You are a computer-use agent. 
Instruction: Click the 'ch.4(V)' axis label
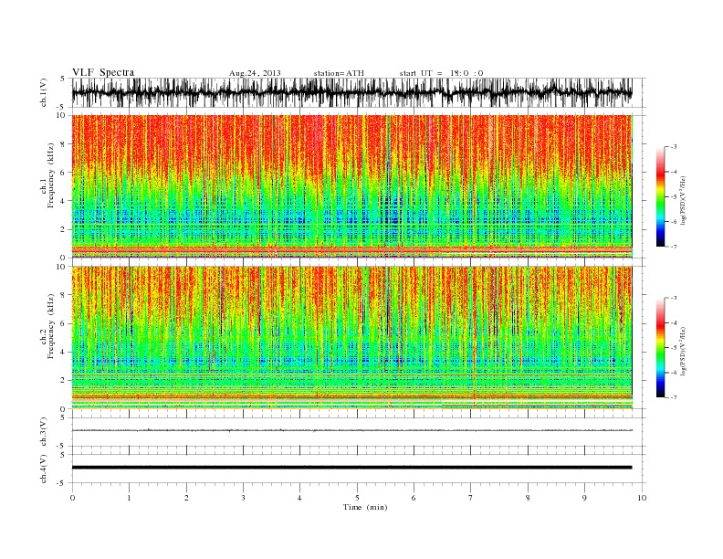44,469
